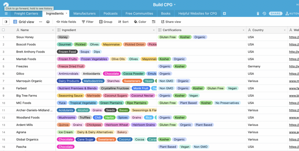Click the Crystalline Fructose tag
This screenshot has width=299, height=151.
(x=115, y=88)
